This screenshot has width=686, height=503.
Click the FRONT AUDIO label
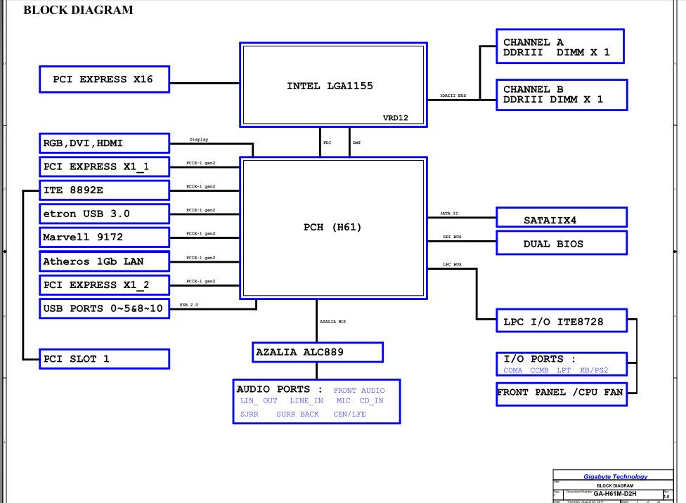[x=358, y=390]
